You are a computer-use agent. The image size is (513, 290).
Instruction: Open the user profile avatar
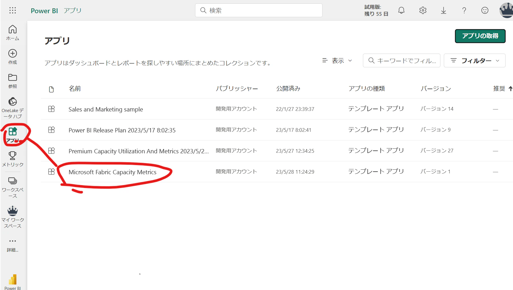click(x=506, y=10)
